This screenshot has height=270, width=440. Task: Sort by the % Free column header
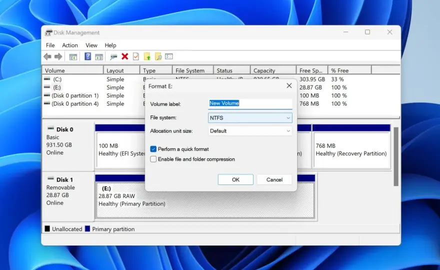pyautogui.click(x=349, y=70)
